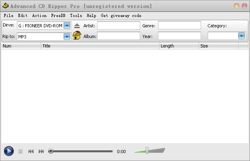
Task: Sort by the Length column header
Action: tap(179, 46)
